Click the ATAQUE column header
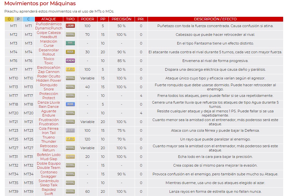This screenshot has width=287, height=196. 49,19
